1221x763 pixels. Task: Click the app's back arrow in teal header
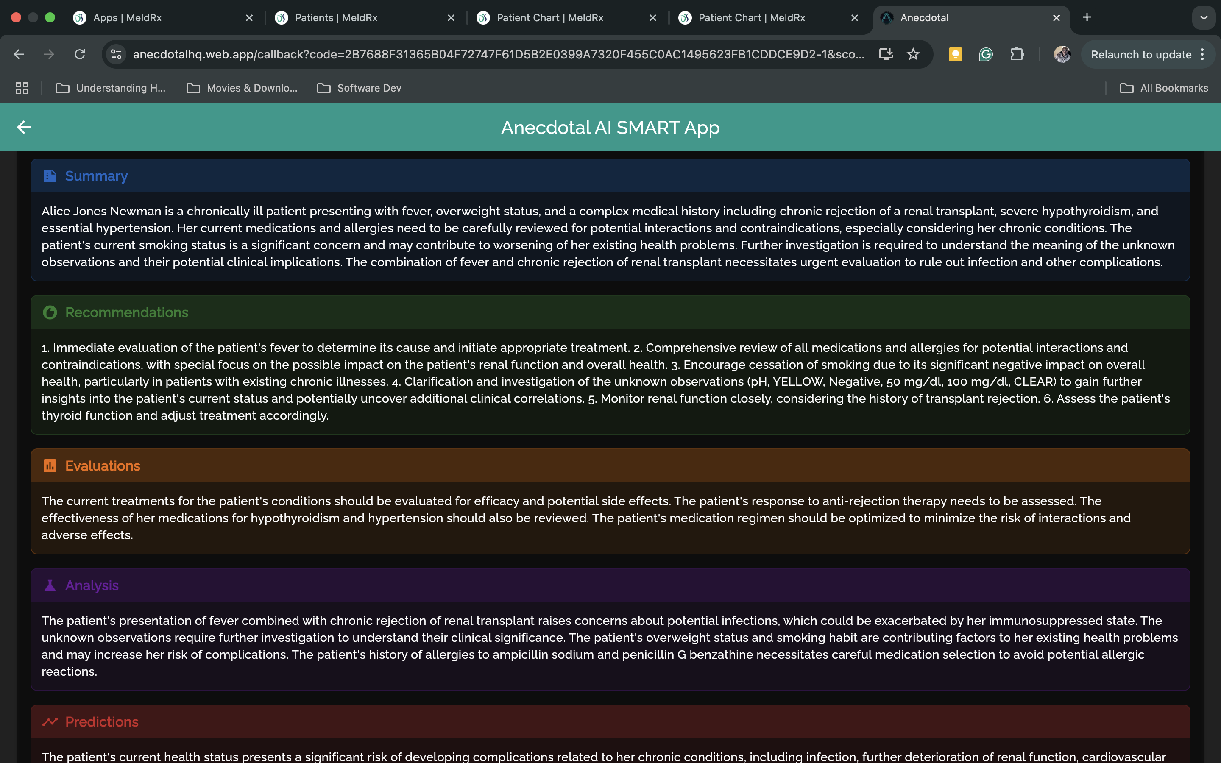(x=24, y=127)
